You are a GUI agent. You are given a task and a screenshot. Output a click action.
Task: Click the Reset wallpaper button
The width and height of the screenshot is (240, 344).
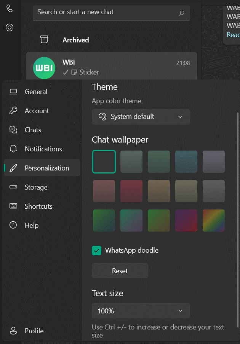120,271
